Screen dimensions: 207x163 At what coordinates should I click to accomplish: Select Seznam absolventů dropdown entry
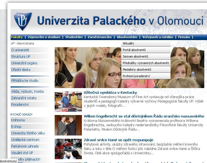click(x=146, y=56)
